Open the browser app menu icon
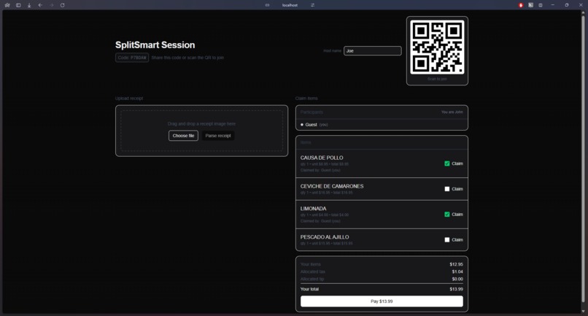The height and width of the screenshot is (316, 588). (7, 5)
